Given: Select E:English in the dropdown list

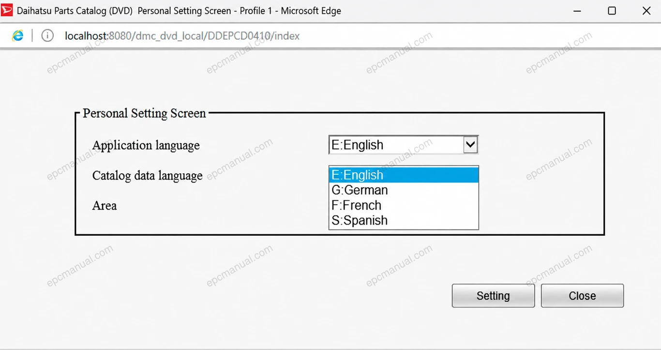Looking at the screenshot, I should tap(404, 175).
